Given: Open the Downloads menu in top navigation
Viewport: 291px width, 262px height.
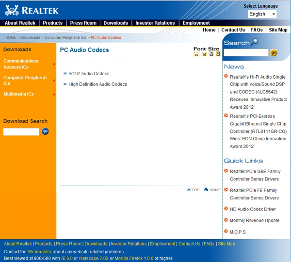Looking at the screenshot, I should [115, 23].
